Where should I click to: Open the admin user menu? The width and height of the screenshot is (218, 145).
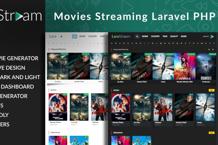pos(206,36)
